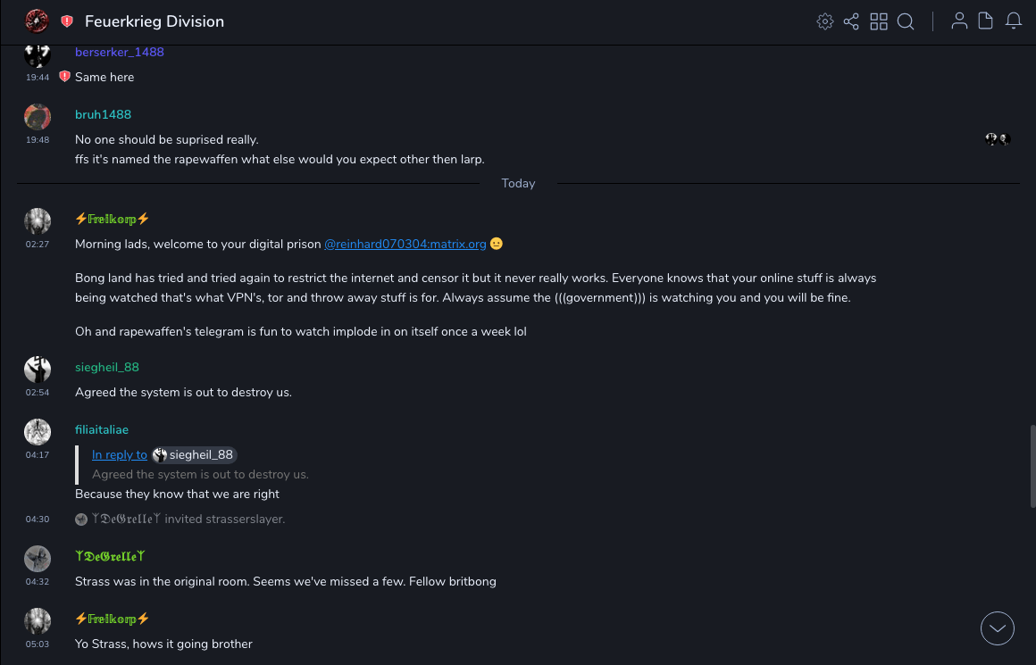The width and height of the screenshot is (1036, 665).
Task: Click the share room icon
Action: tap(851, 21)
